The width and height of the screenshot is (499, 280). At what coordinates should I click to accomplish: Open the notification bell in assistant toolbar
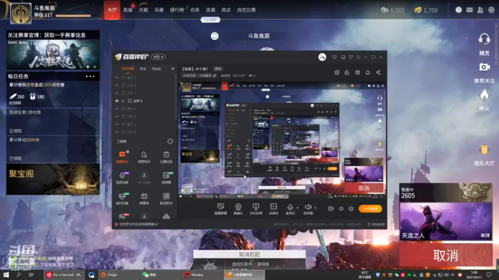coord(367,72)
